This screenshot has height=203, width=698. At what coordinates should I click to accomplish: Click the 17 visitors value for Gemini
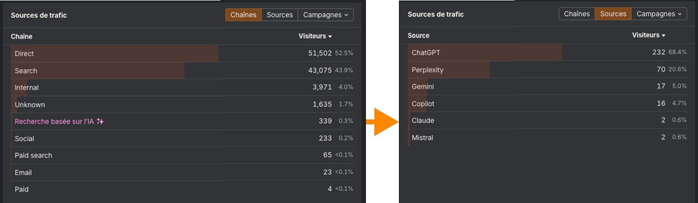point(661,87)
